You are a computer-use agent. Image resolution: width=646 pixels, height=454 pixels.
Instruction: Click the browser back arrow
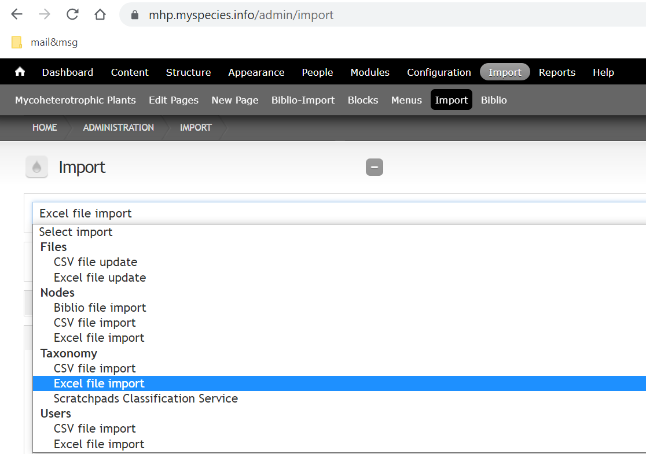click(16, 14)
